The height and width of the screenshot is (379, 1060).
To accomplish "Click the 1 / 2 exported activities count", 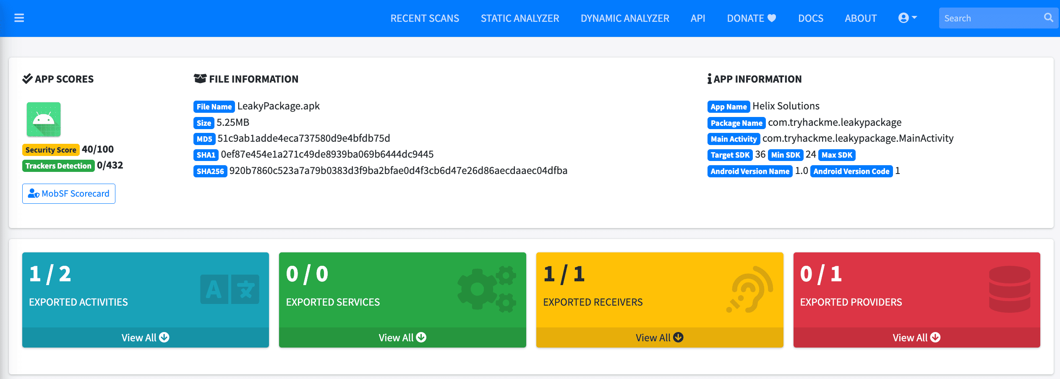I will pos(50,274).
